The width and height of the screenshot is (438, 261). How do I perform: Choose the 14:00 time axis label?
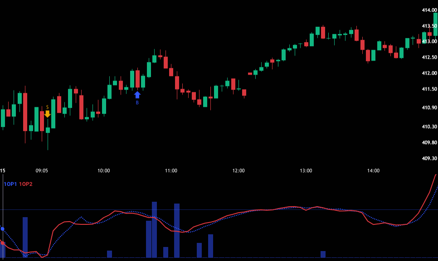click(373, 171)
